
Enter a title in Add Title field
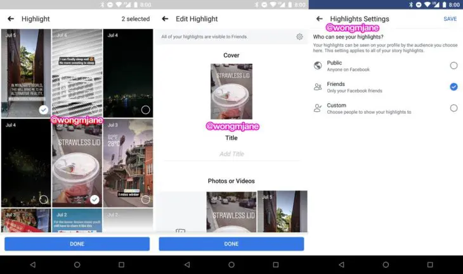pos(231,154)
